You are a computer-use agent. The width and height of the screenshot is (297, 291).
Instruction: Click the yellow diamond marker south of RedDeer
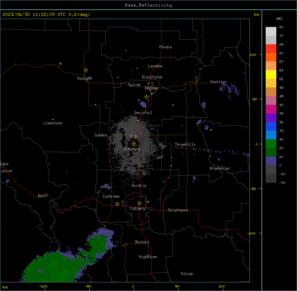click(146, 97)
